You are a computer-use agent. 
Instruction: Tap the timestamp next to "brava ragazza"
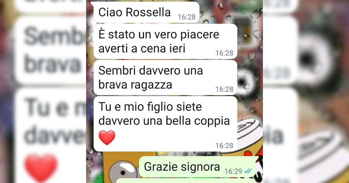point(224,89)
